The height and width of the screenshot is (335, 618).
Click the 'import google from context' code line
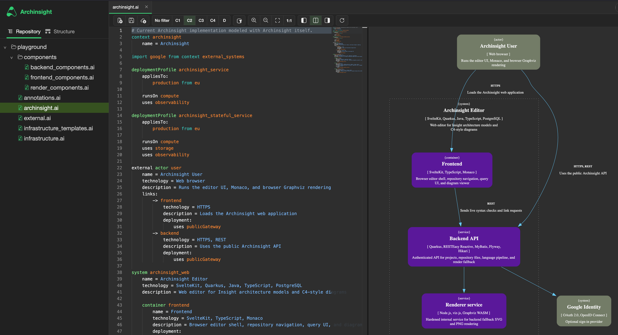(x=188, y=57)
